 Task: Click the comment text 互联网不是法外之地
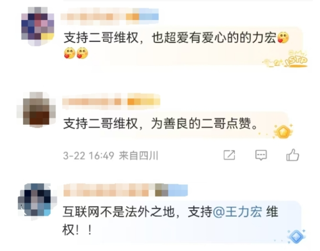(x=119, y=212)
